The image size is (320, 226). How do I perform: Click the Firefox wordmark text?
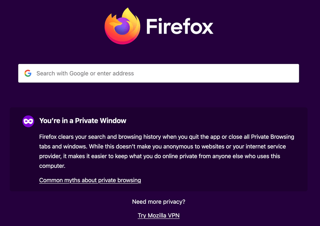point(180,27)
